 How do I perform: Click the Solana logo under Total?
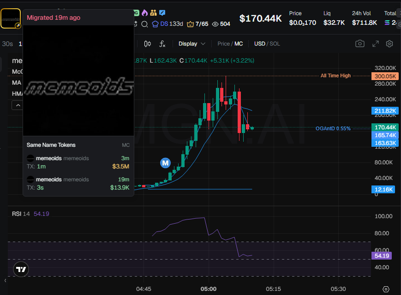pyautogui.click(x=387, y=23)
